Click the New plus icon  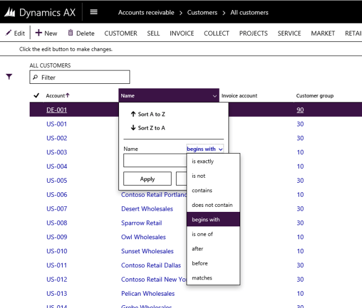pos(39,33)
